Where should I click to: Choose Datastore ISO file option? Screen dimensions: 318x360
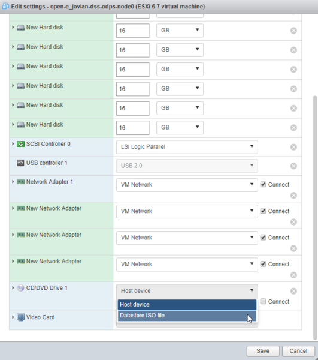187,316
